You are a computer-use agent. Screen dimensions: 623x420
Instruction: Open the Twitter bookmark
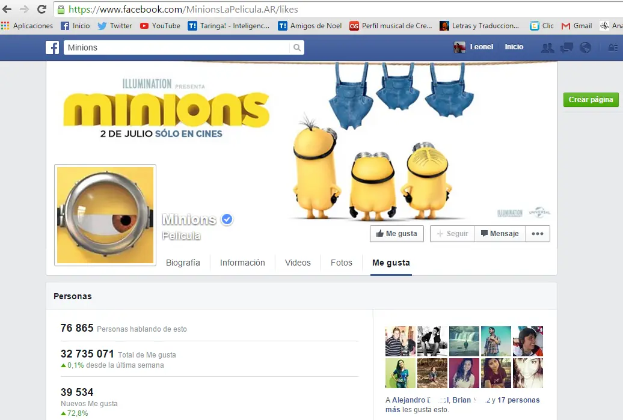point(115,26)
